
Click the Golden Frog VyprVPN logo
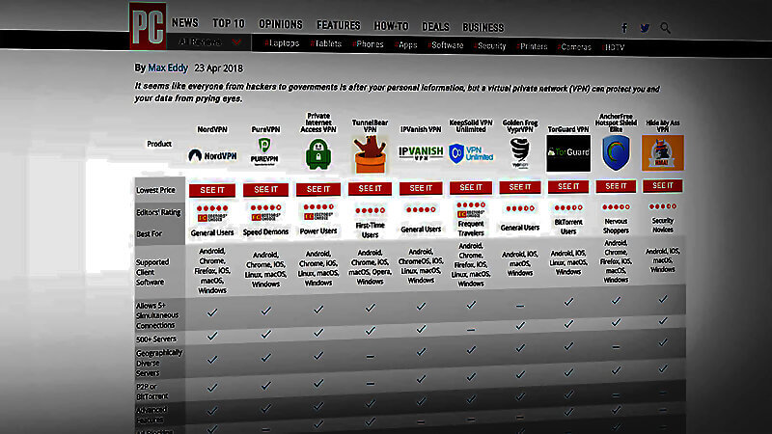pyautogui.click(x=520, y=153)
